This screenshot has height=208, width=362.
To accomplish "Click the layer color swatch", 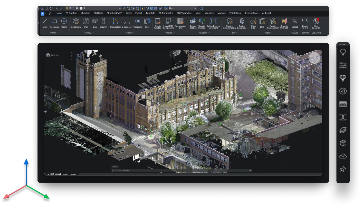I will (81, 8).
